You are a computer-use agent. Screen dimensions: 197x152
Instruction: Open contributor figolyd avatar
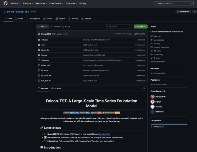pos(152,102)
